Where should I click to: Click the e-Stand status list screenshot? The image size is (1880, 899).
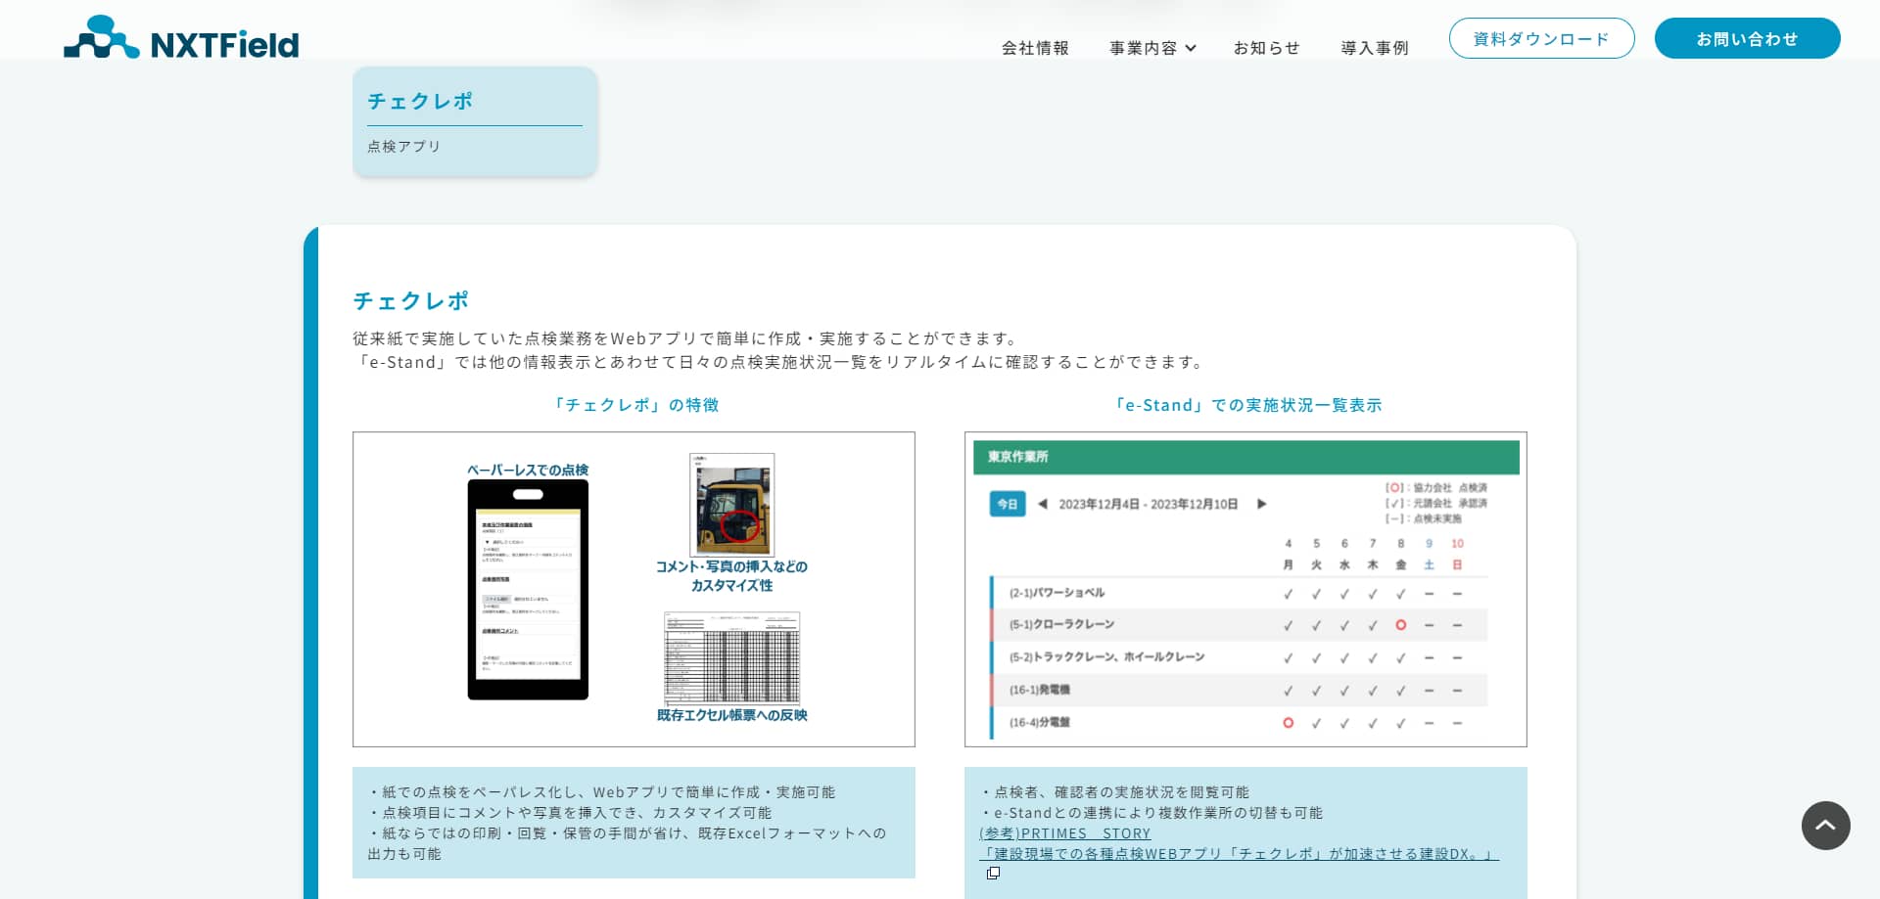click(x=1245, y=589)
